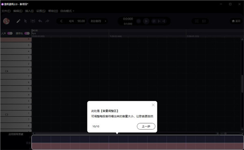
Task: Click the undo arrow icon
Action: (40, 21)
